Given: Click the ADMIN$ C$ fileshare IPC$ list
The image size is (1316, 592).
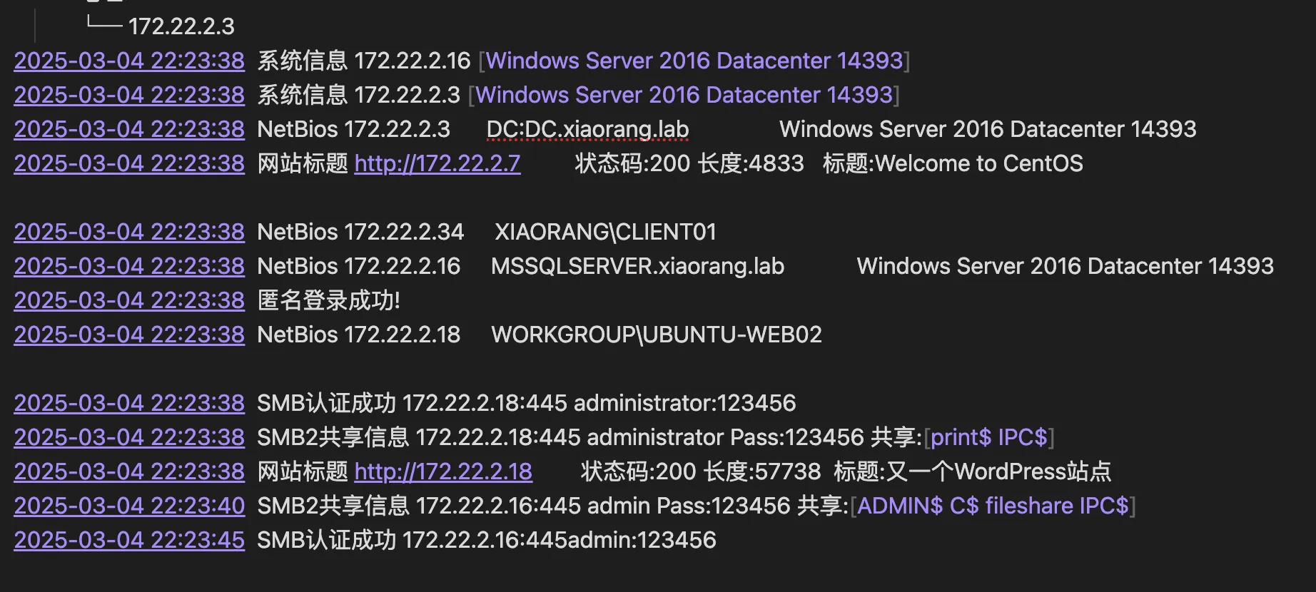Looking at the screenshot, I should pyautogui.click(x=993, y=506).
